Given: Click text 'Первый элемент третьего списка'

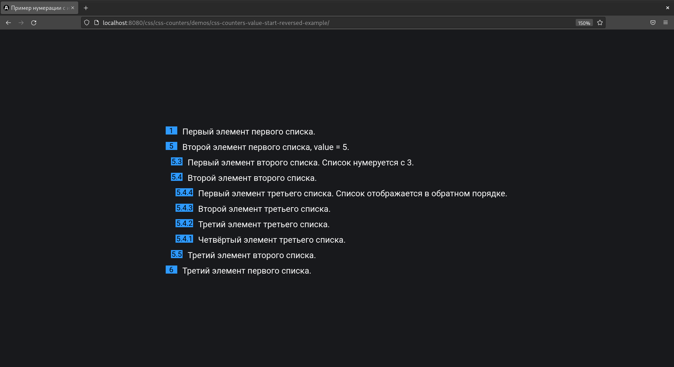Looking at the screenshot, I should pos(265,194).
